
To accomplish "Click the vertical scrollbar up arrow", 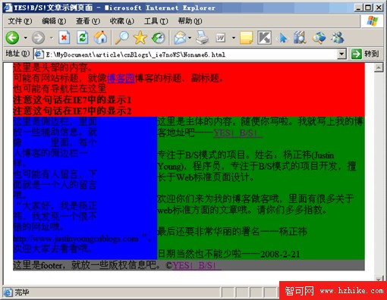I will (379, 67).
